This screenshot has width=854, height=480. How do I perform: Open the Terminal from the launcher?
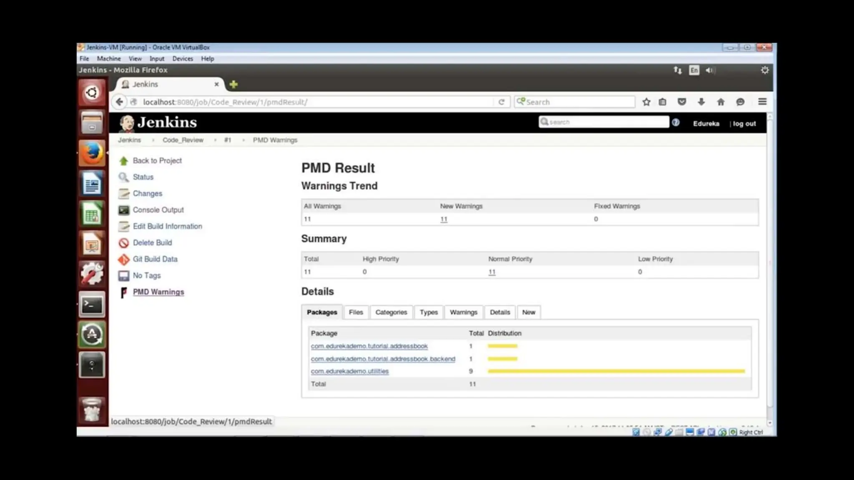coord(92,305)
